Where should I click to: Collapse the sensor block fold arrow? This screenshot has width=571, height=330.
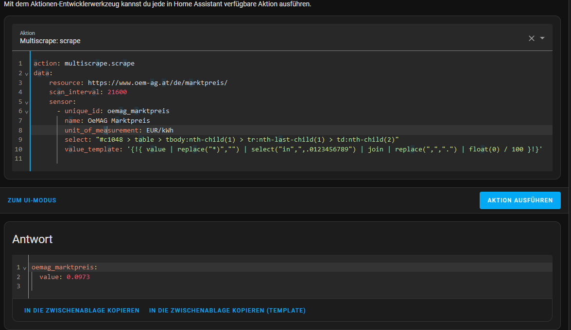pyautogui.click(x=26, y=102)
